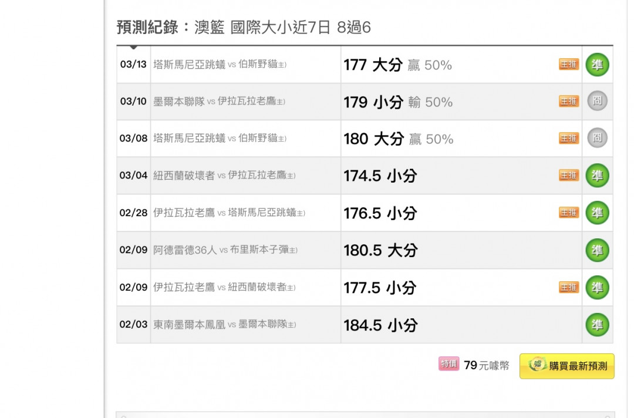This screenshot has height=418, width=634.
Task: Click 特價 price tag badge
Action: coord(449,364)
